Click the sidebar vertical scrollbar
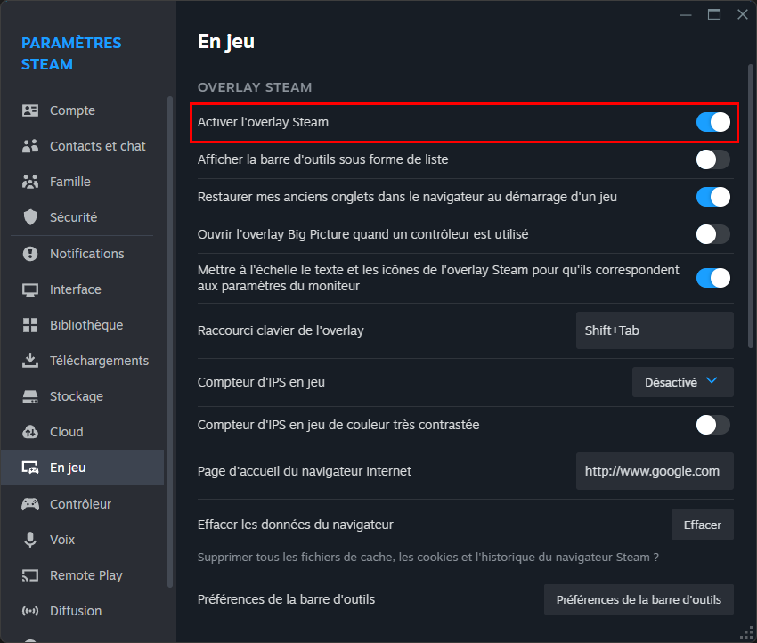 click(x=170, y=342)
